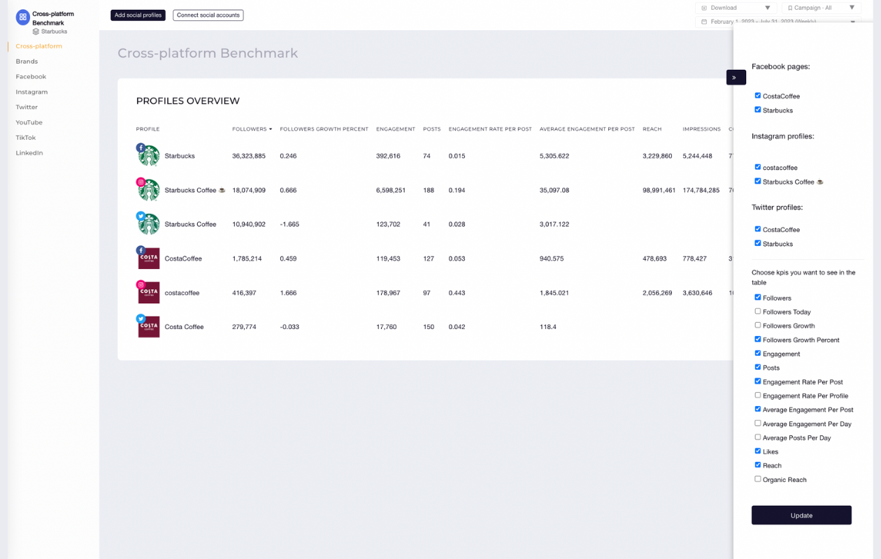Viewport: 881px width, 559px height.
Task: Uncheck the CostaCoffee Facebook page checkbox
Action: (x=757, y=96)
